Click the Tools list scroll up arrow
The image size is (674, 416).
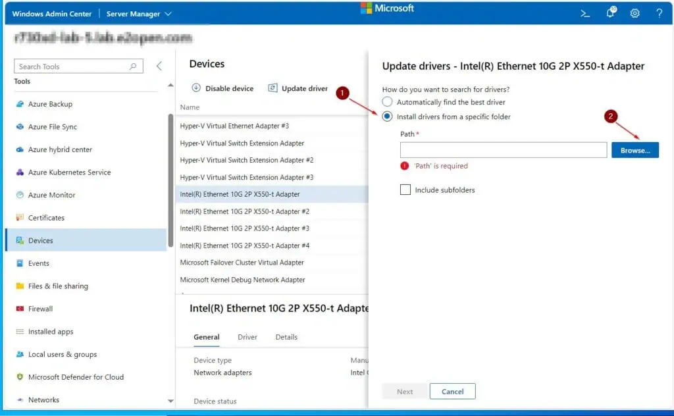[170, 85]
